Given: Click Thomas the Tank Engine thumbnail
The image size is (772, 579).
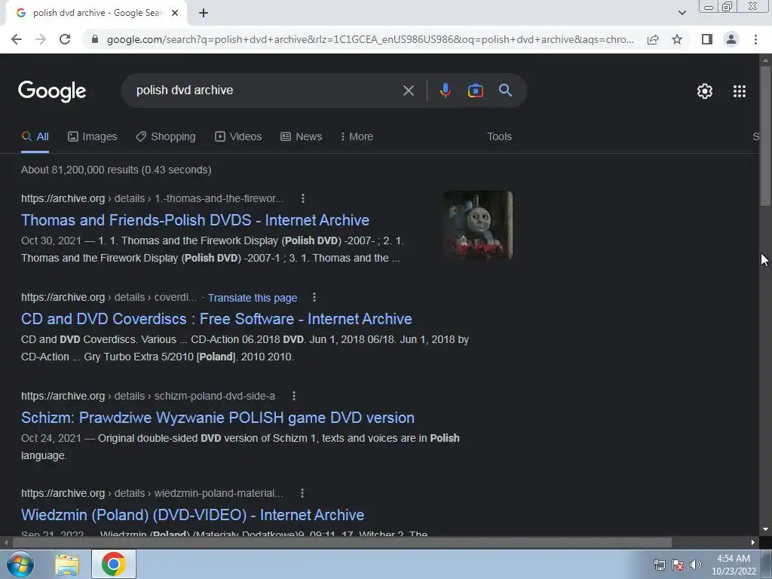Looking at the screenshot, I should [478, 225].
